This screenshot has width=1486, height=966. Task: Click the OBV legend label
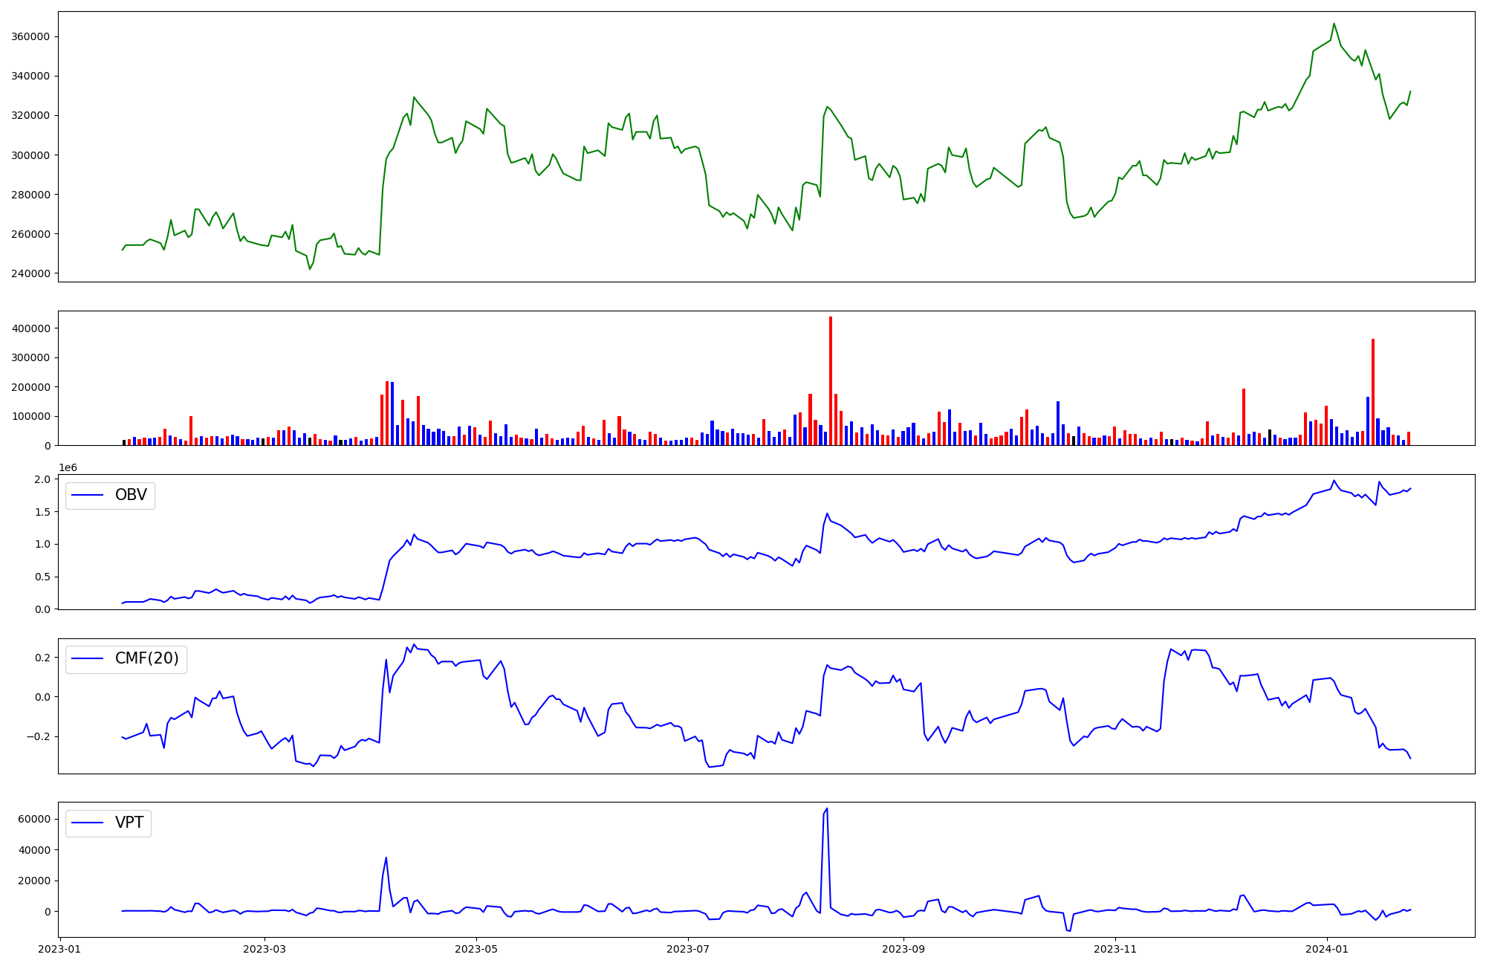click(131, 495)
